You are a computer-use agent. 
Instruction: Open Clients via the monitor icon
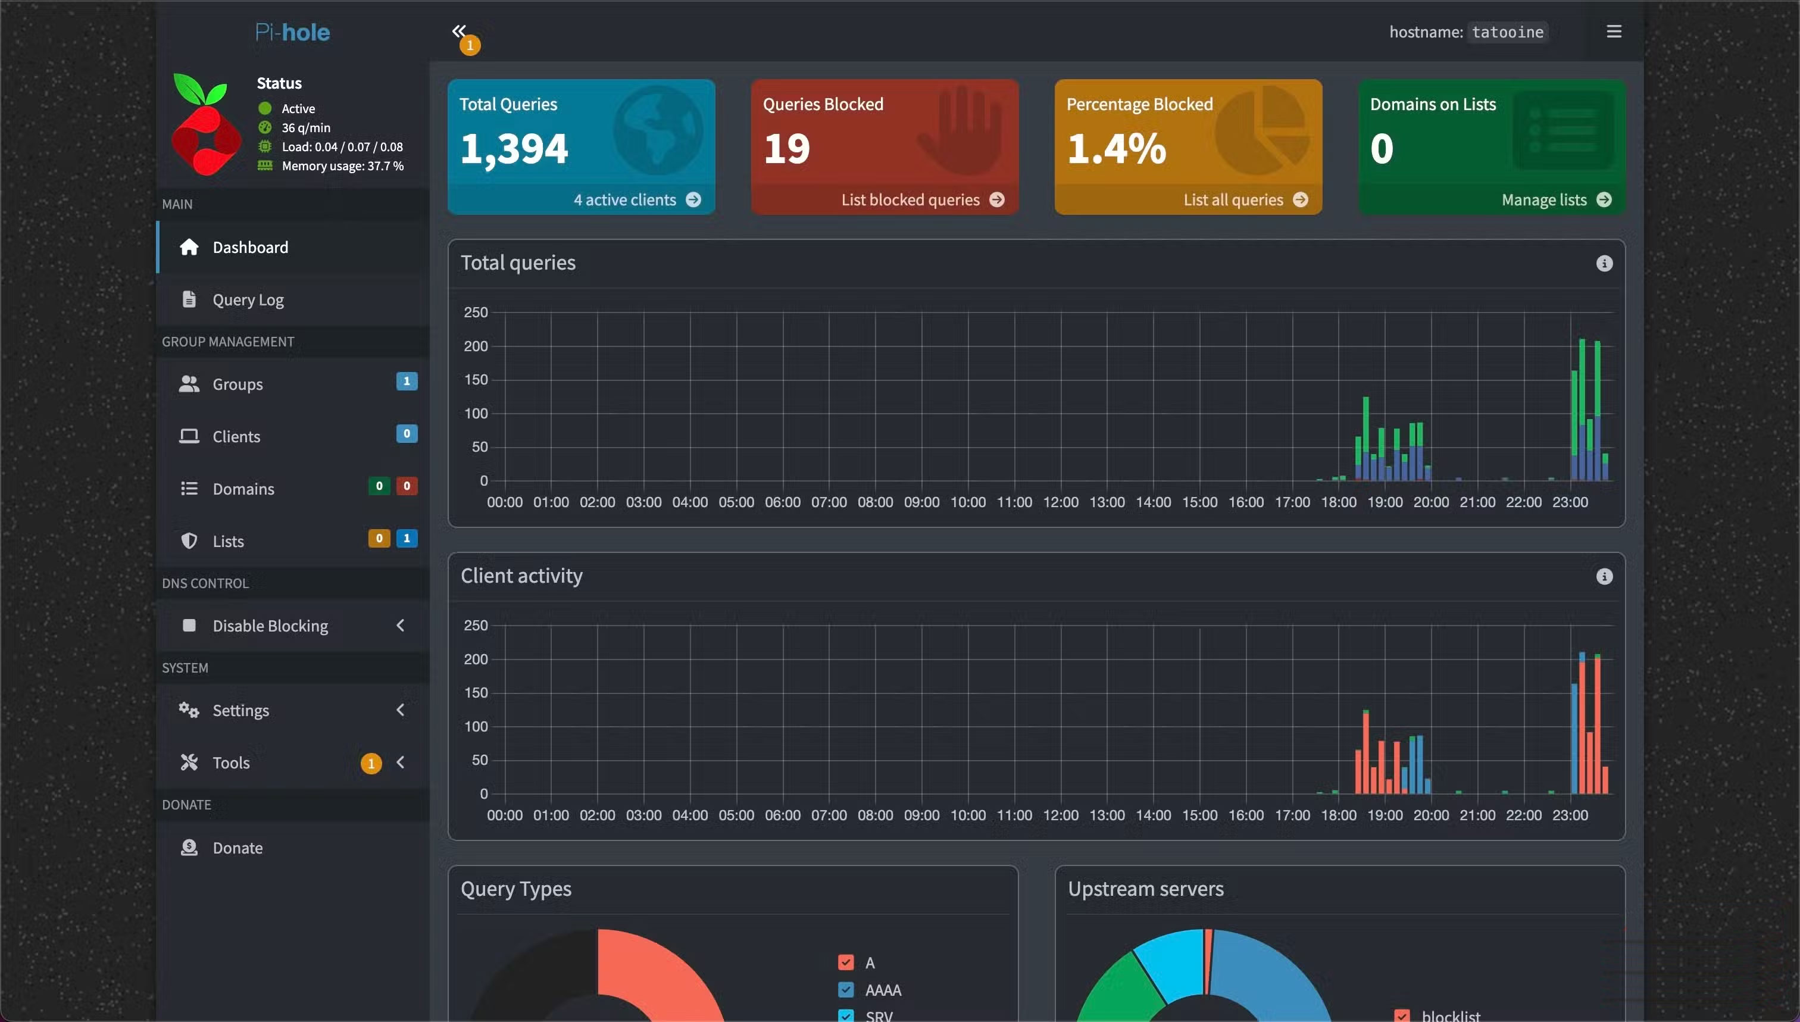tap(188, 436)
